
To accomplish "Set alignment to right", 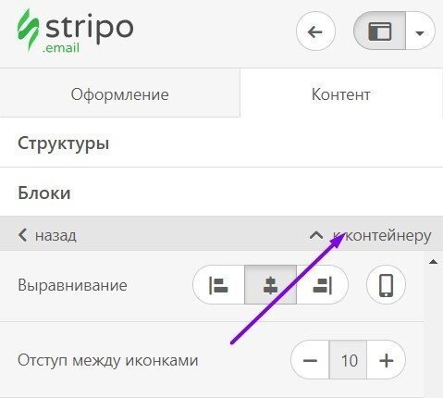I will pos(323,285).
